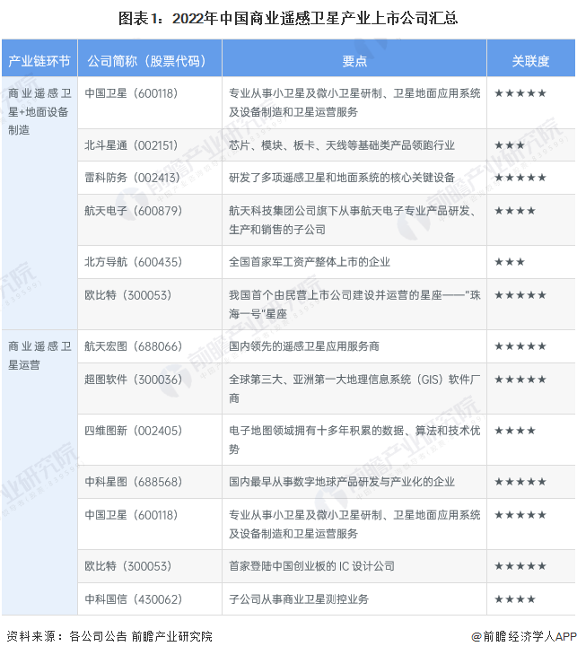Click the source note '资料来源：各公司公告 前瞻产业研究院'

(109, 637)
